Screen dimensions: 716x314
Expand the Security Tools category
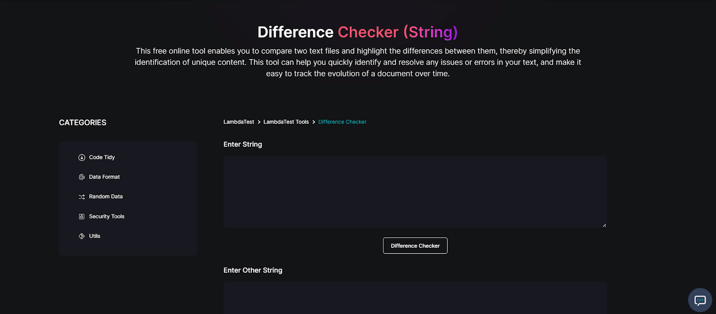tap(107, 216)
